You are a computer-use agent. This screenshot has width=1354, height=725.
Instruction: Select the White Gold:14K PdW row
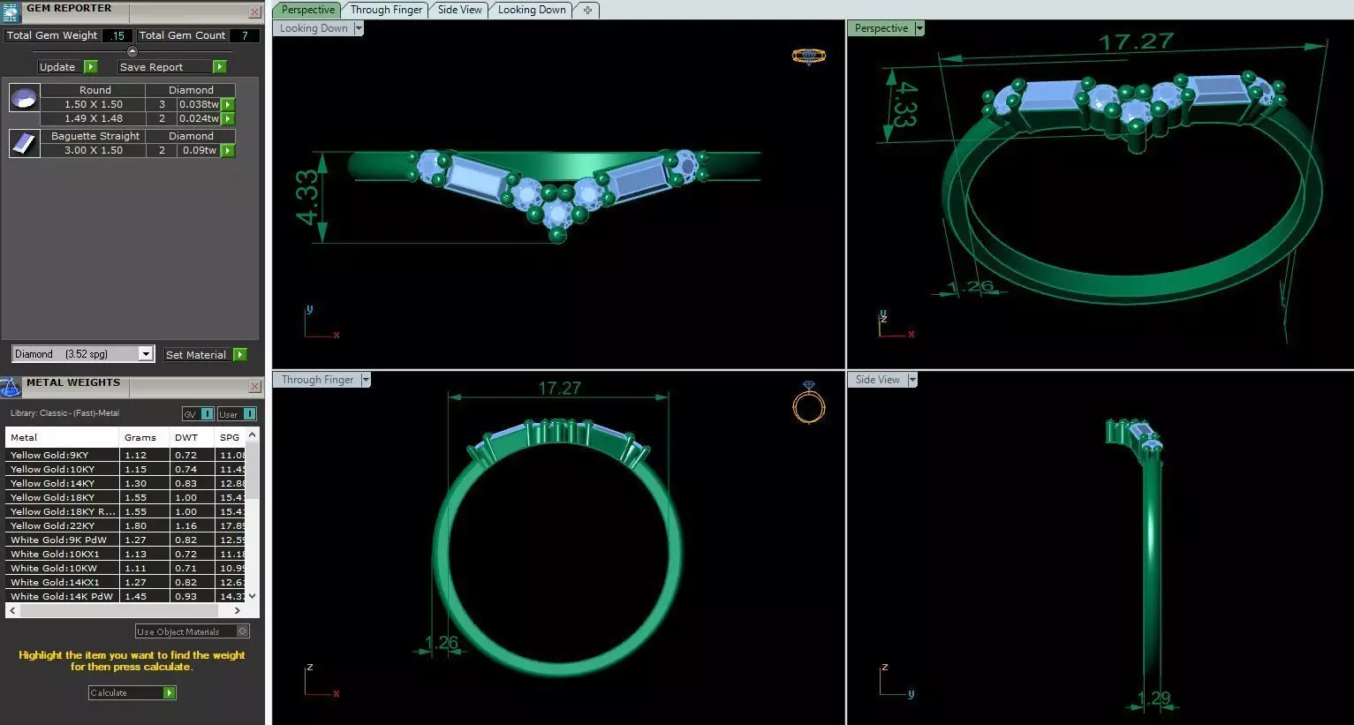[x=125, y=596]
